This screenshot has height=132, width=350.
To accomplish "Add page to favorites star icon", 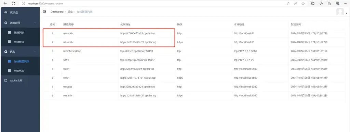I will 303,3.
